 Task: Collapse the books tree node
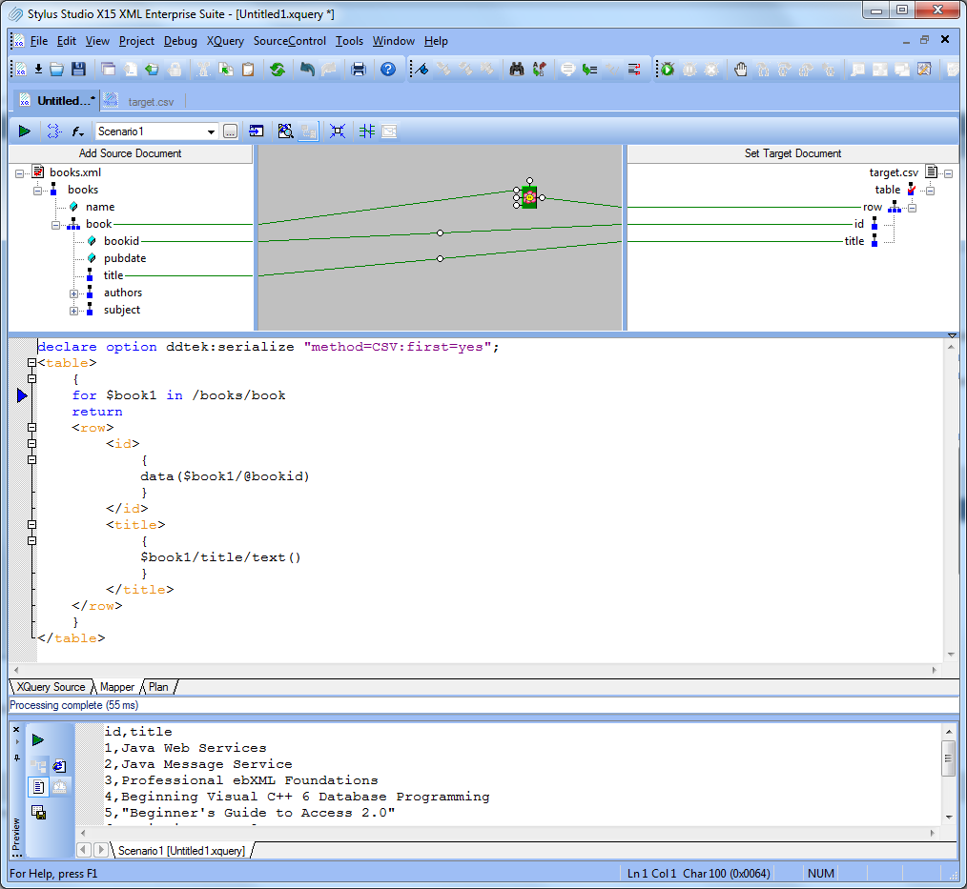click(x=39, y=191)
